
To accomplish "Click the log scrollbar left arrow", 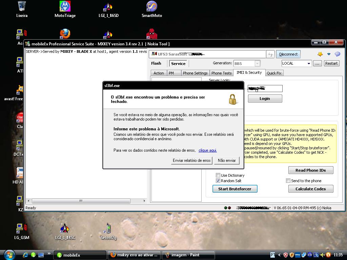I will pos(28,201).
